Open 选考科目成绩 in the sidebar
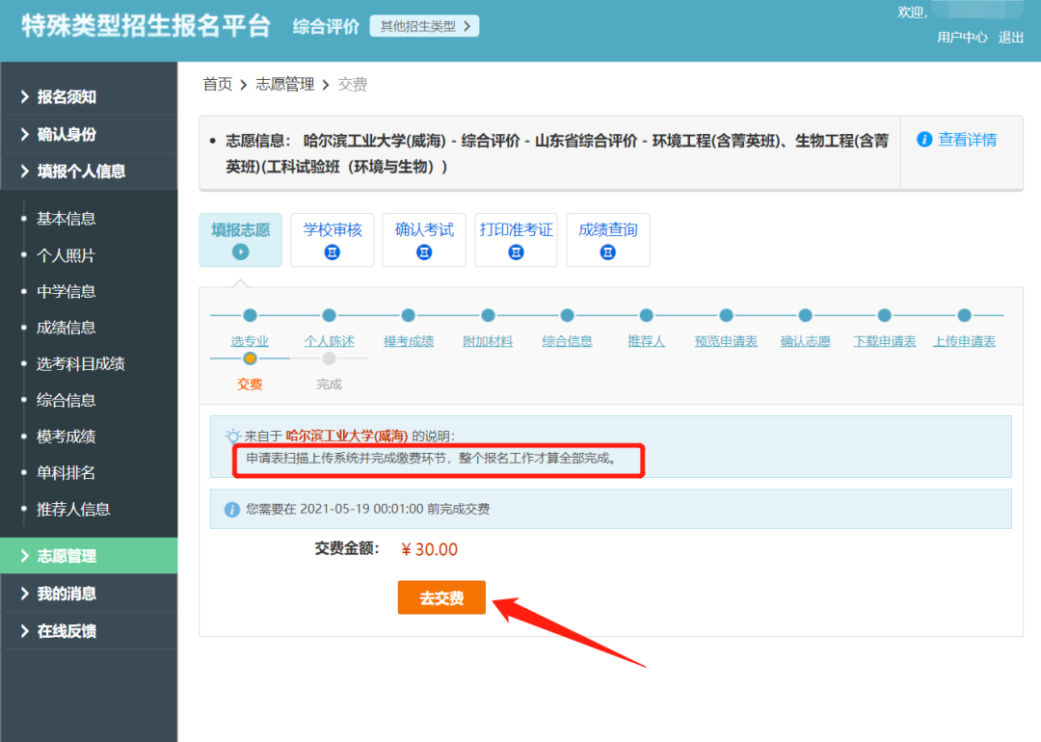The width and height of the screenshot is (1041, 742). (80, 363)
